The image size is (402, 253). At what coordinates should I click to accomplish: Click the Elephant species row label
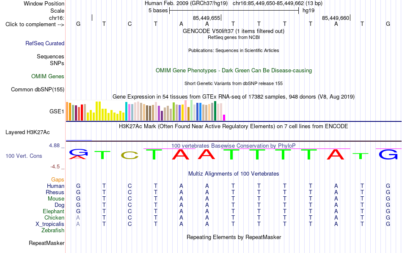tap(54, 211)
